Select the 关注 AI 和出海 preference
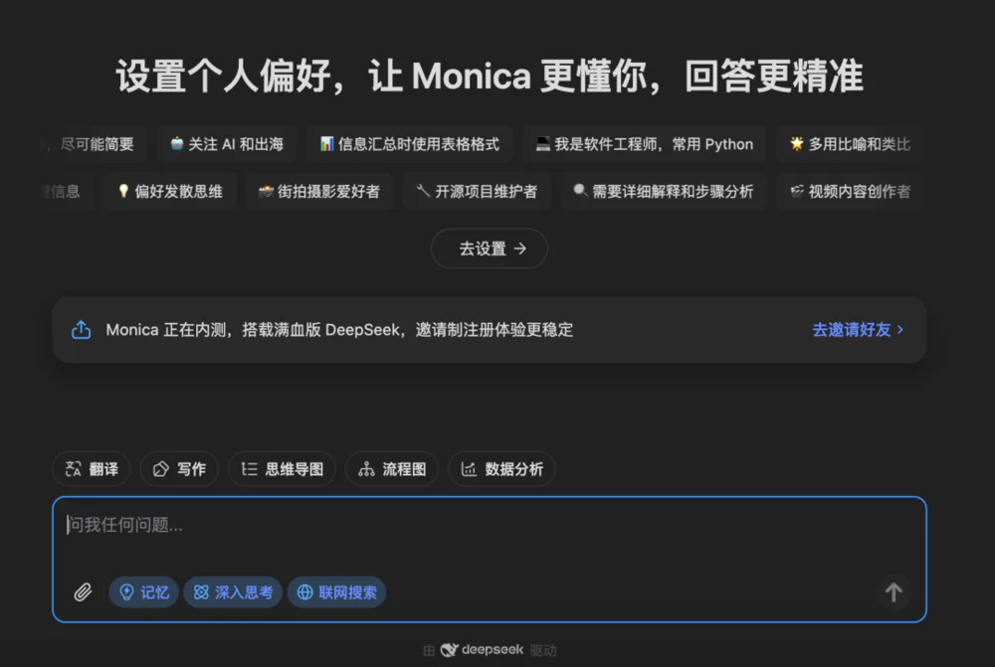 [x=227, y=143]
